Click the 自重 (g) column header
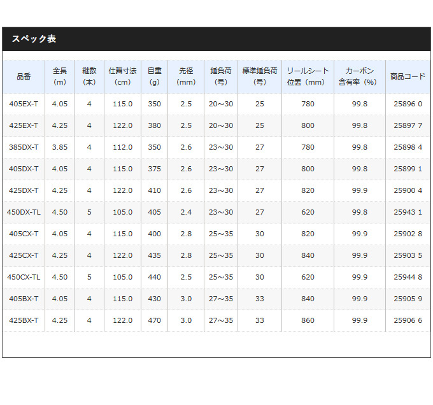The image size is (433, 405). (x=154, y=76)
